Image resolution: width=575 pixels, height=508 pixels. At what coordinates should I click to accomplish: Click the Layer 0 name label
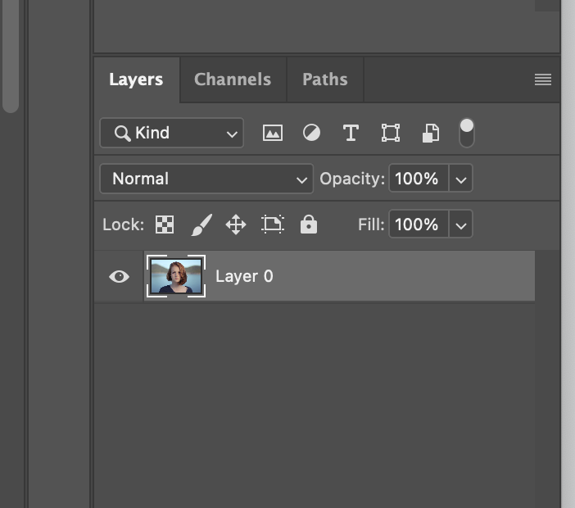pyautogui.click(x=244, y=276)
